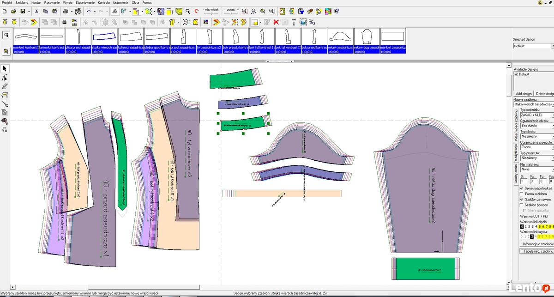
Task: Click the padlock icon in the second toolbar
Action: tap(64, 22)
